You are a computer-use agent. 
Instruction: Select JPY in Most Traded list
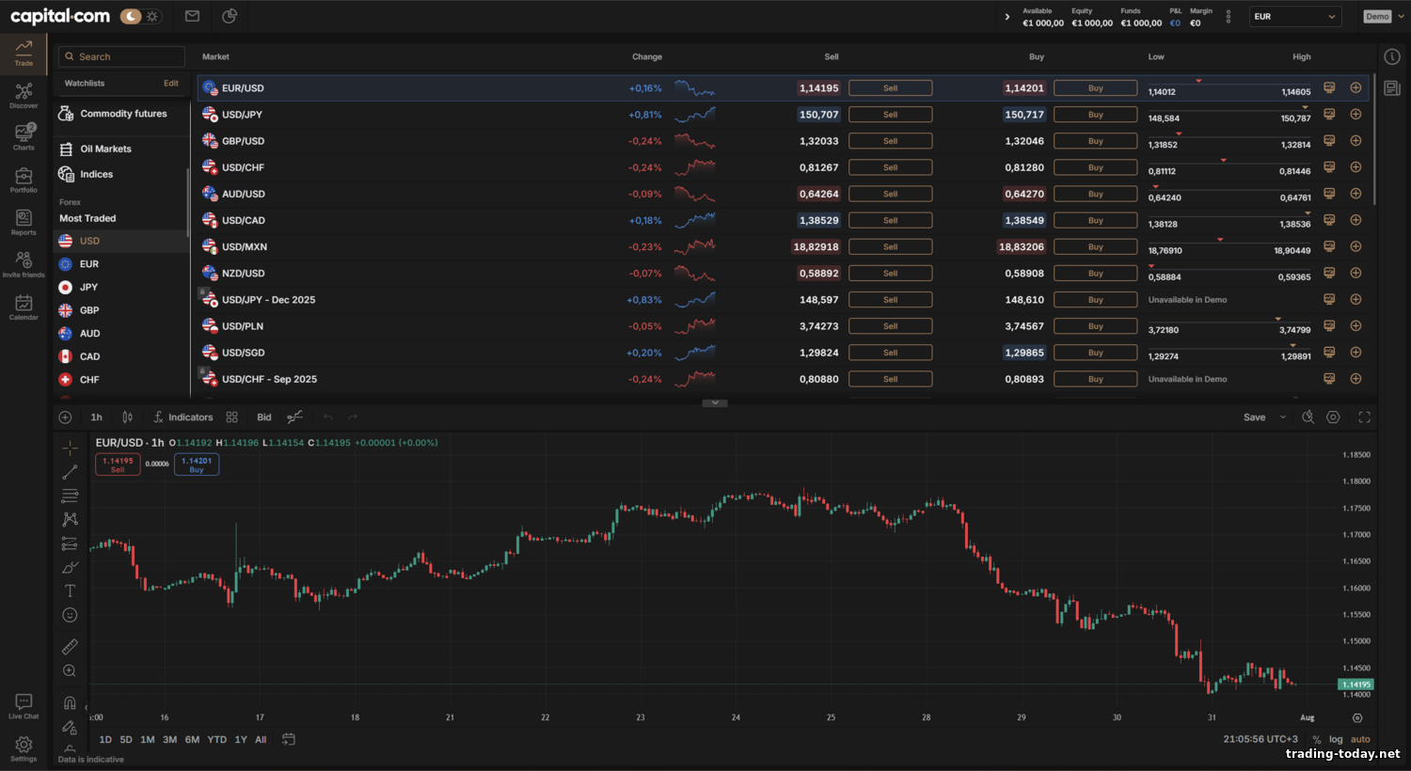(x=88, y=288)
